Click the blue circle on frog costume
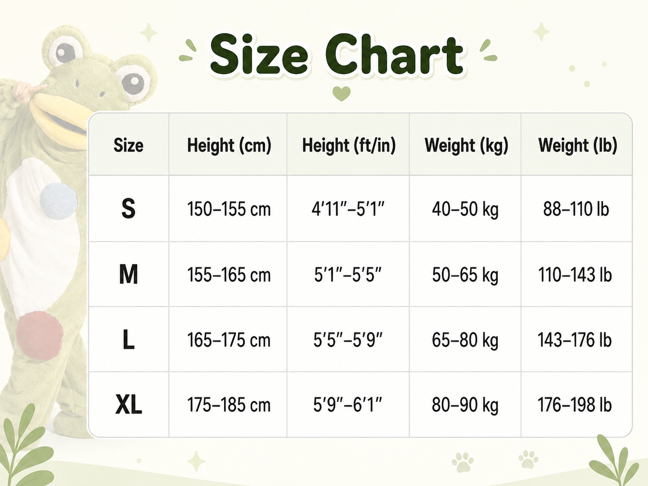The image size is (648, 486). [x=58, y=202]
